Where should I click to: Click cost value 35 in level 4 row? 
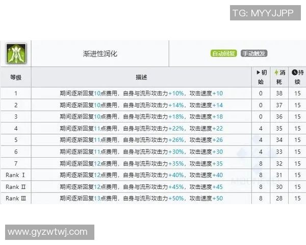[x=279, y=128]
